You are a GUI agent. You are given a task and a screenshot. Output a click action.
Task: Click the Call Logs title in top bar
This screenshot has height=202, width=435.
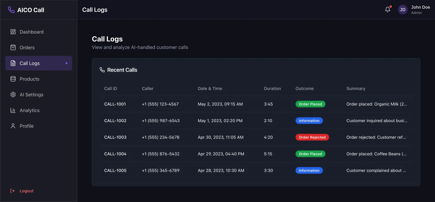click(95, 10)
